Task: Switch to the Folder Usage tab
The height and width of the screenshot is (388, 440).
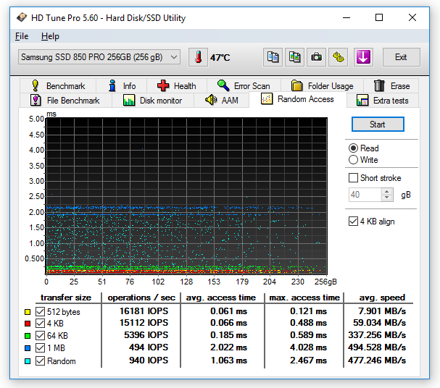Action: pos(322,85)
